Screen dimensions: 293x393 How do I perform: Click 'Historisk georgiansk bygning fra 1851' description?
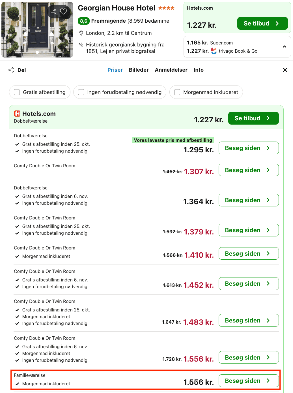125,48
